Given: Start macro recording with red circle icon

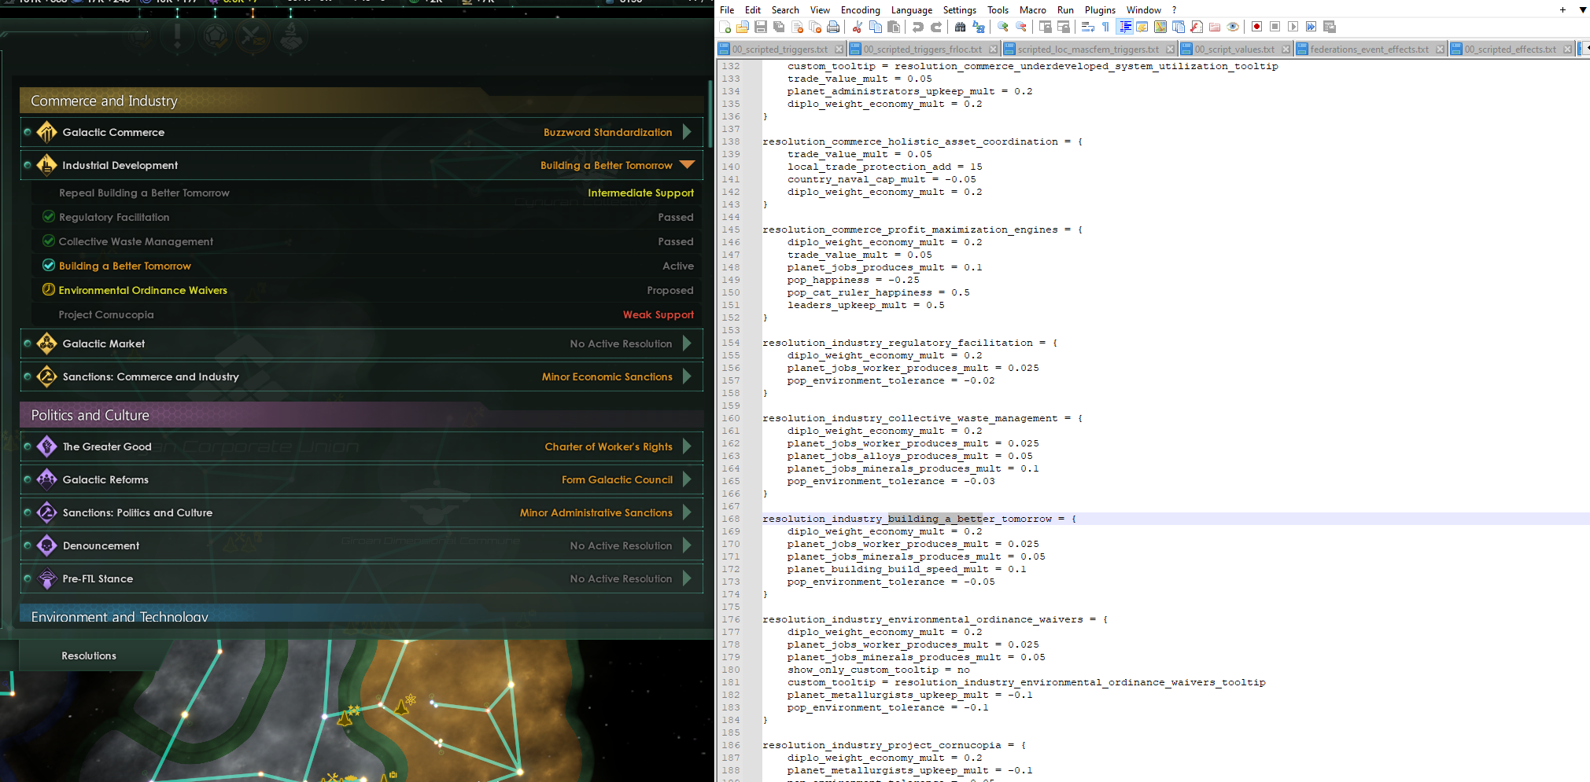Looking at the screenshot, I should 1257,27.
